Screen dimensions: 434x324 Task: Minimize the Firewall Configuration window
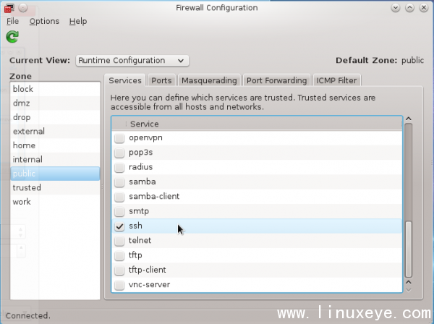point(396,8)
